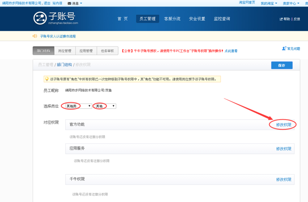Viewport: 308px width, 202px height.
Task: Open the 安全设置 nav item
Action: point(197,19)
